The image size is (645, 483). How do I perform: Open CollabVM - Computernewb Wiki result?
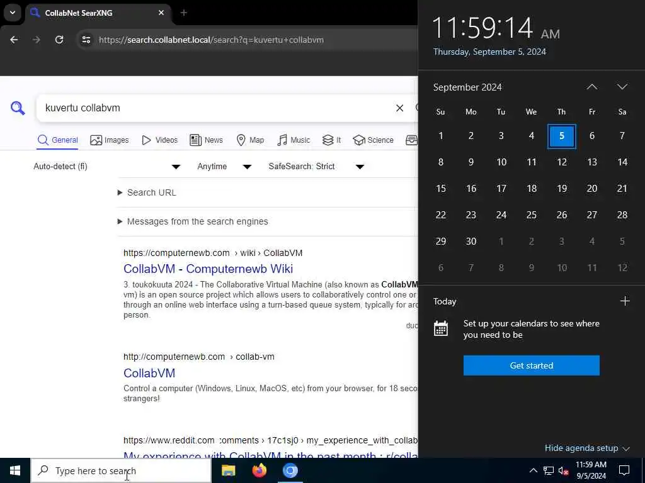pyautogui.click(x=208, y=269)
